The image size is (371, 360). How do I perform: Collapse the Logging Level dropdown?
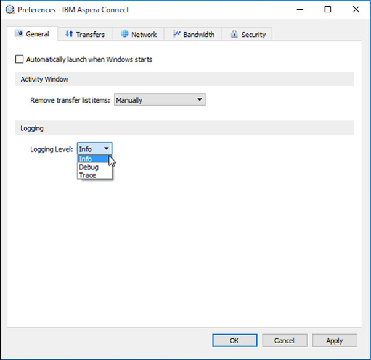(107, 149)
